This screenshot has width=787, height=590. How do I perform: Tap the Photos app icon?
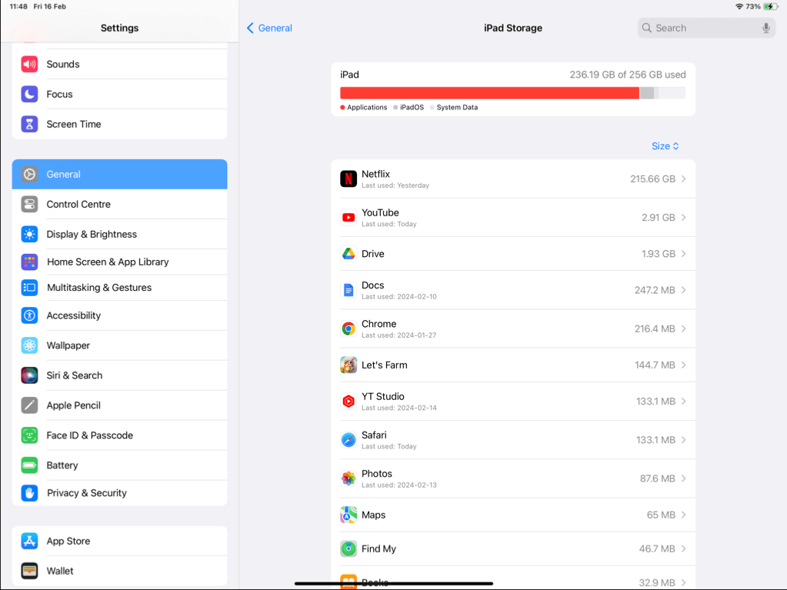[348, 478]
